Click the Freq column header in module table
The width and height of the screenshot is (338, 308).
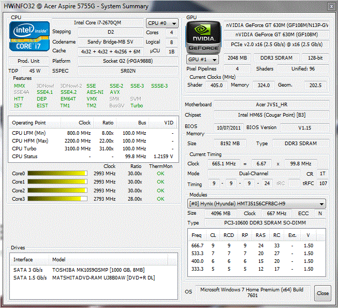[197, 235]
